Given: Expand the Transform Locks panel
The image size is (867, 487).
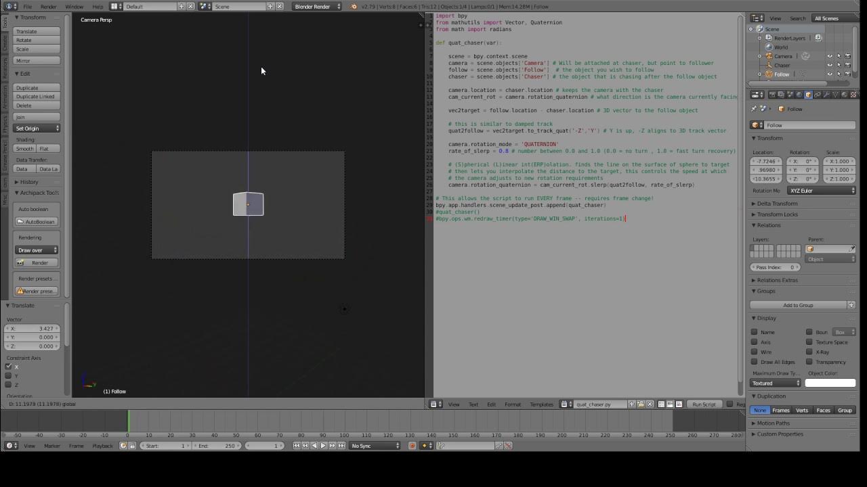Looking at the screenshot, I should pyautogui.click(x=777, y=214).
